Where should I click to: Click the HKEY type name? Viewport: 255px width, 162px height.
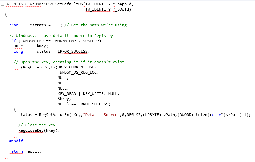click(18, 46)
